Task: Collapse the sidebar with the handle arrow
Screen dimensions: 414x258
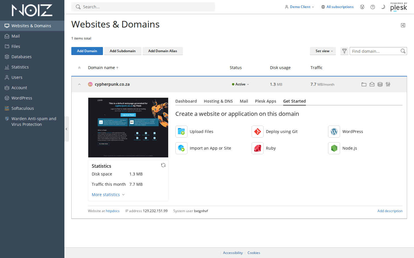Action: [67, 129]
